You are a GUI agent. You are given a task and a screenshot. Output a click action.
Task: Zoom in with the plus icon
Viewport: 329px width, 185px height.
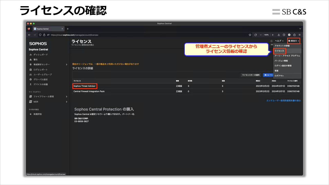pos(273,35)
